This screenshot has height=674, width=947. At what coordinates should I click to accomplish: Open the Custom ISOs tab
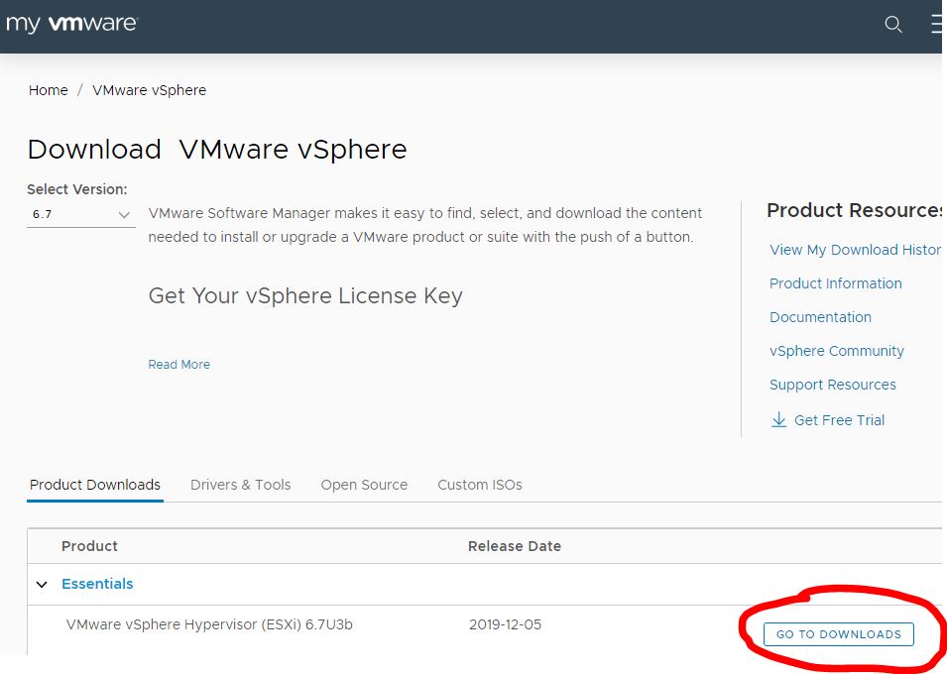click(x=479, y=485)
